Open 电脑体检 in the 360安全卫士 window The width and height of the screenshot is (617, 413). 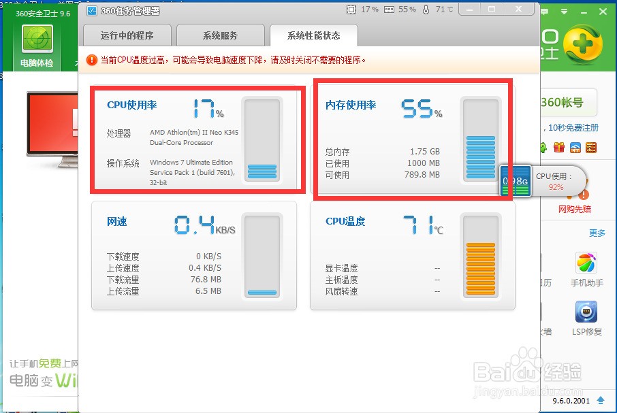tap(37, 46)
